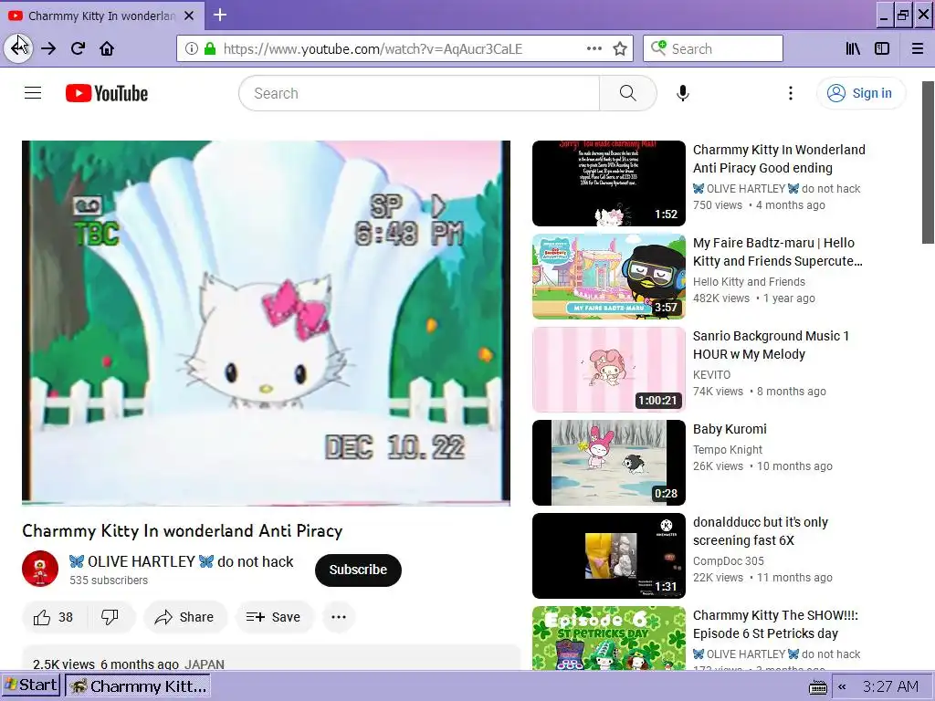
Task: Open a new browser tab
Action: click(x=220, y=15)
